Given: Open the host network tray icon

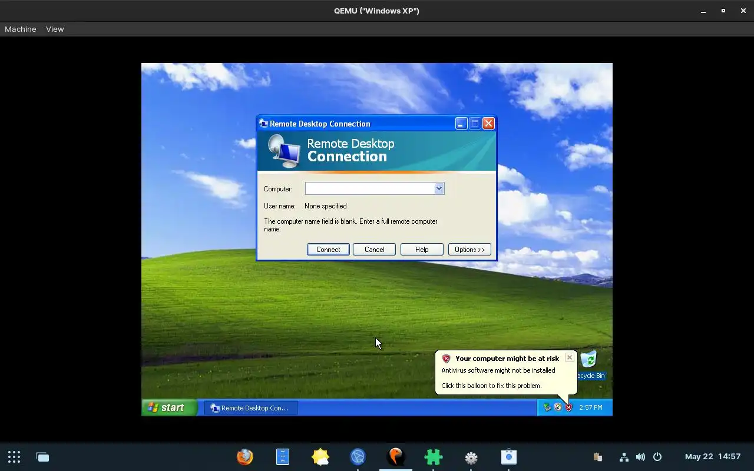Looking at the screenshot, I should pyautogui.click(x=624, y=457).
